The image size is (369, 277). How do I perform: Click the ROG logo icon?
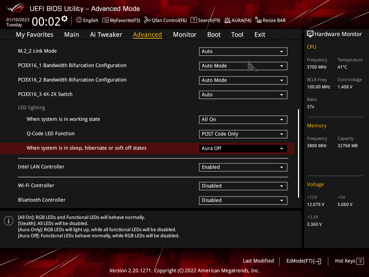[16, 8]
